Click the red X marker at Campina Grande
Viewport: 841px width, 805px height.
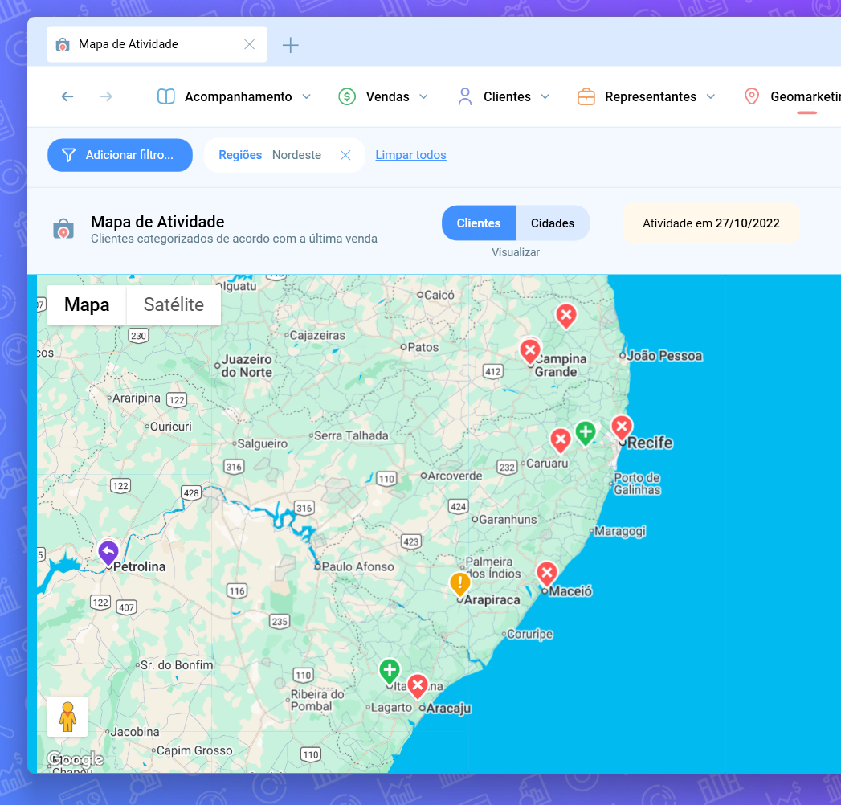tap(530, 352)
